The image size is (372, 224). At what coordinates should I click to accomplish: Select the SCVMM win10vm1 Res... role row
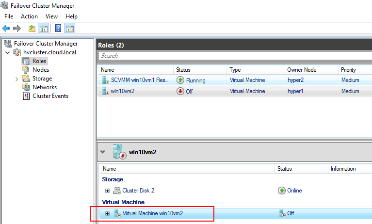pyautogui.click(x=235, y=80)
